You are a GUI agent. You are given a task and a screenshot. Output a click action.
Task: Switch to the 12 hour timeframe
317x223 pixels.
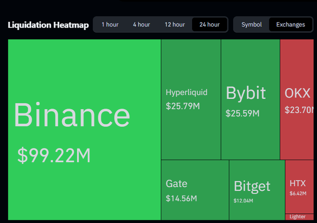coord(175,24)
